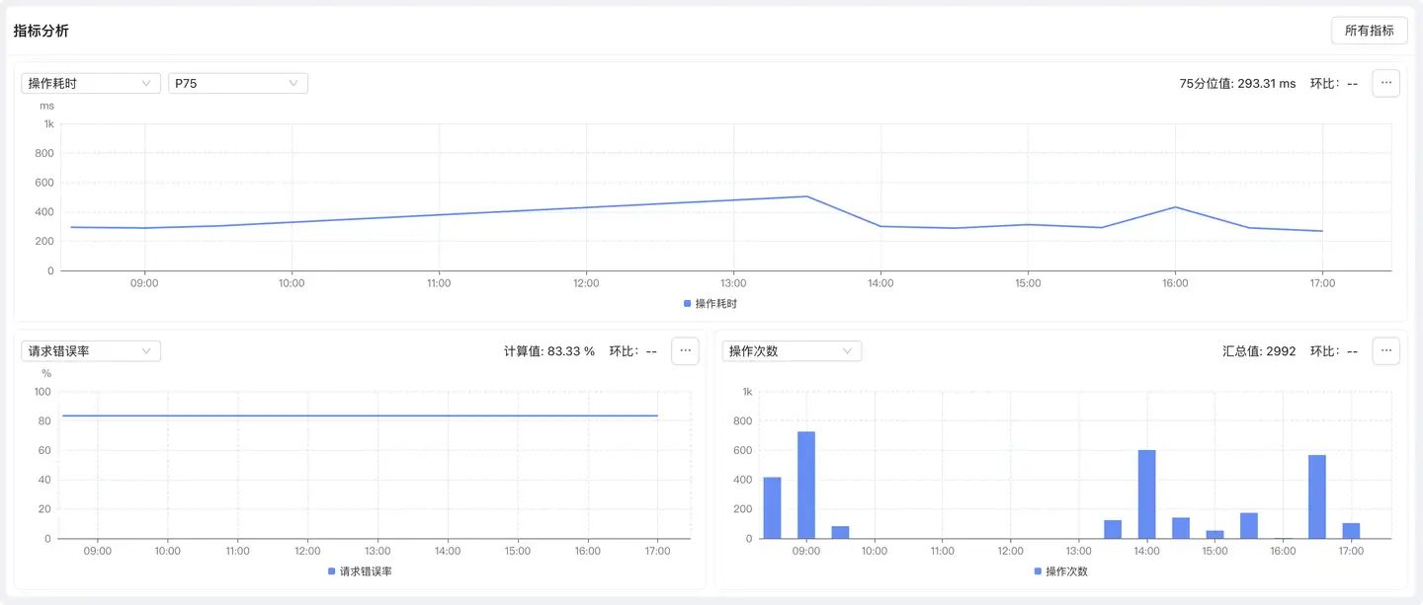Select the 14:00 bar in 操作次数 chart
The image size is (1423, 605).
[x=1146, y=493]
